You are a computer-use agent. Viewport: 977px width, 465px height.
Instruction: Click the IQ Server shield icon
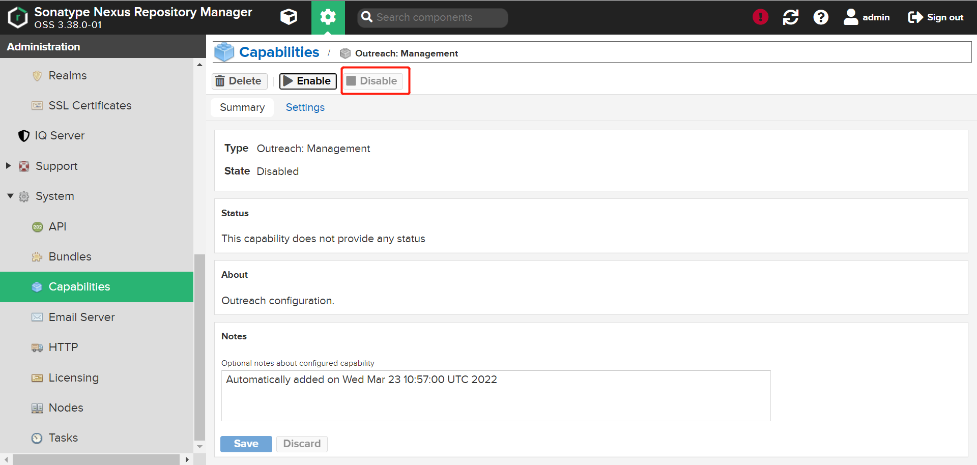click(x=24, y=136)
